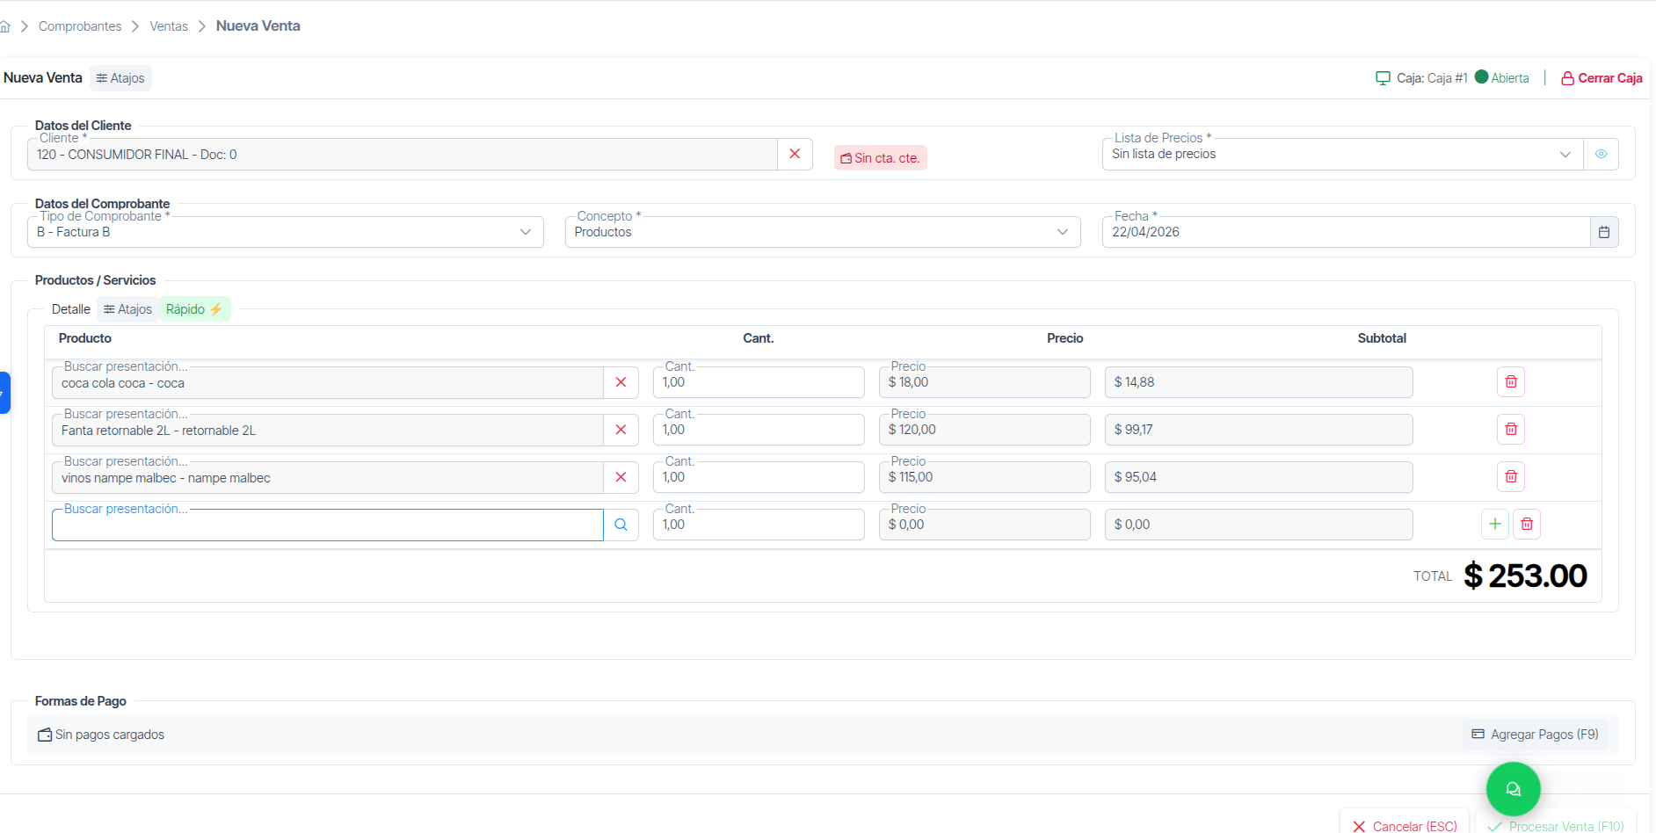Add a new row with plus icon
Viewport: 1656px width, 833px height.
1494,524
